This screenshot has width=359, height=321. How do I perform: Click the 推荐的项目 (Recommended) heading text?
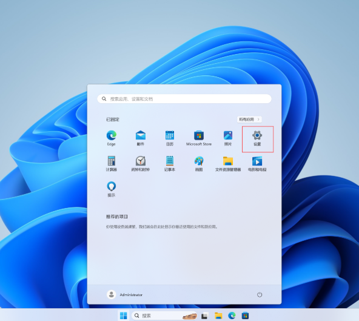coord(117,217)
